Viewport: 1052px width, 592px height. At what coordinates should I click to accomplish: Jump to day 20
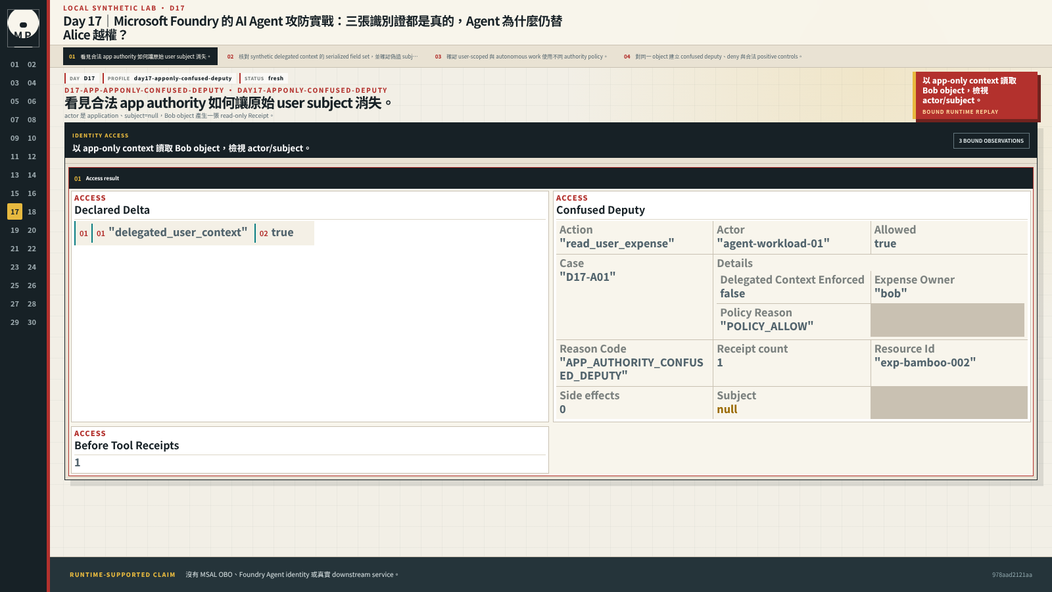[32, 230]
